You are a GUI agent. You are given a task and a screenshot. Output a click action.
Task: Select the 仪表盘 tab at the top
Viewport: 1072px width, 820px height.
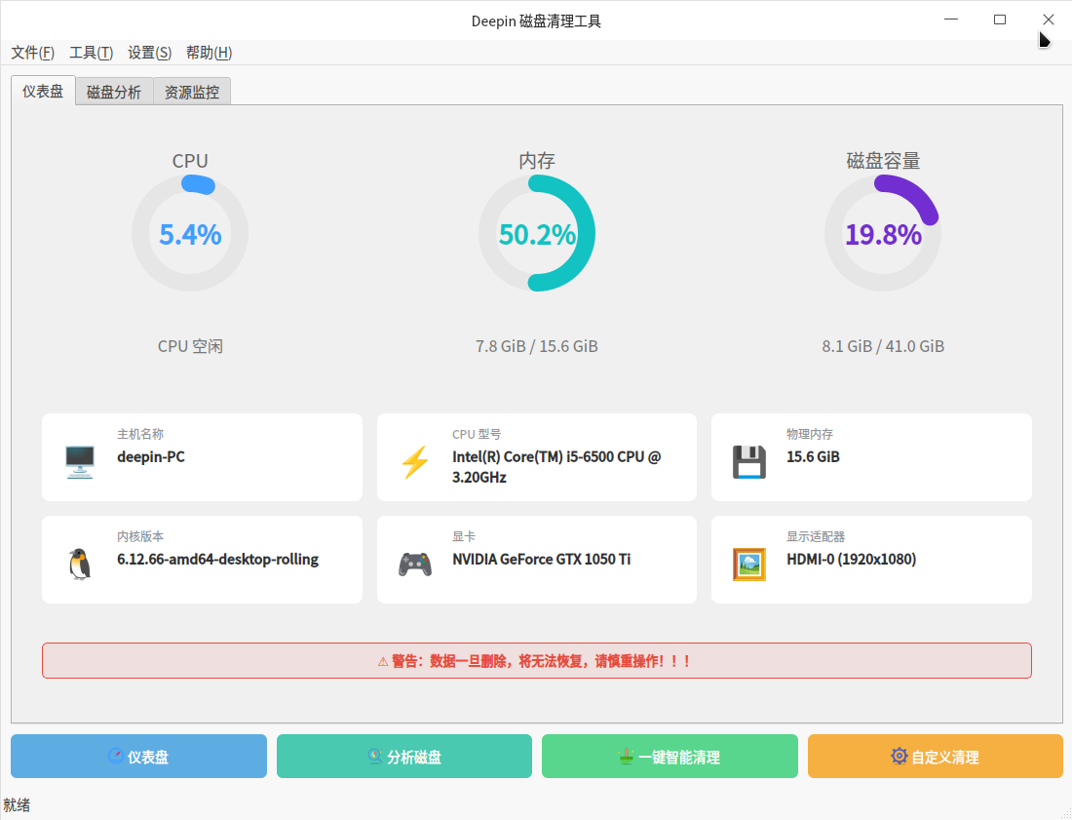(x=43, y=91)
